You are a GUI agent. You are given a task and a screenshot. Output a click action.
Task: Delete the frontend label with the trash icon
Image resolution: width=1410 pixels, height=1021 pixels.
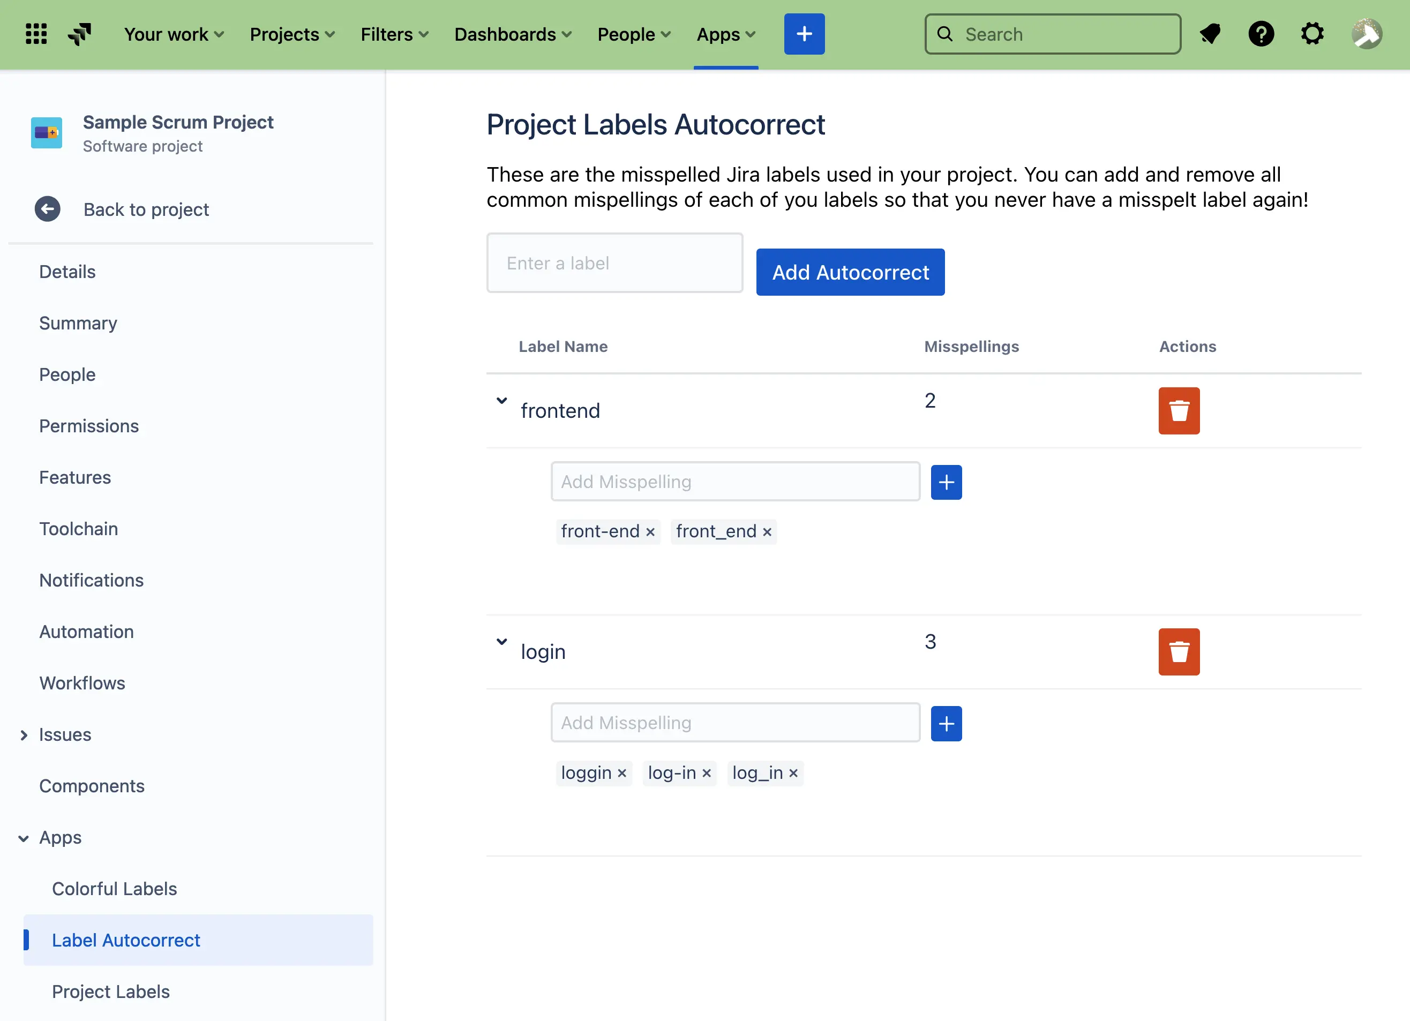pyautogui.click(x=1179, y=411)
